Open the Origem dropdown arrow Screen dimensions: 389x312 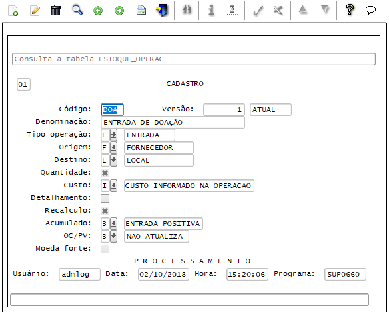click(114, 148)
